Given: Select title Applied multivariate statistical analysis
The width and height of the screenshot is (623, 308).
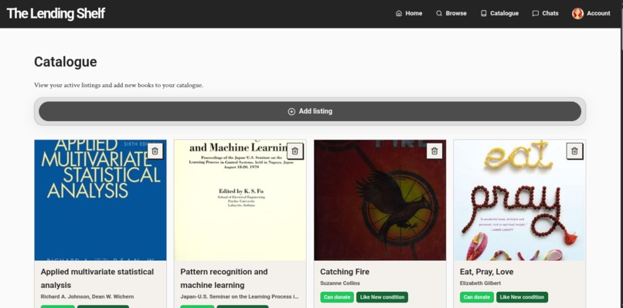Looking at the screenshot, I should click(97, 278).
